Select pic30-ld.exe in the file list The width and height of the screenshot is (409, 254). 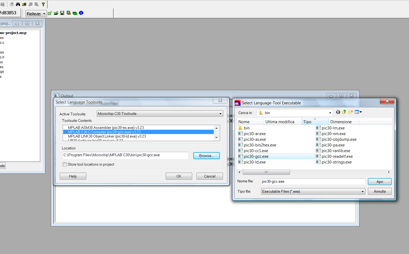pos(255,162)
